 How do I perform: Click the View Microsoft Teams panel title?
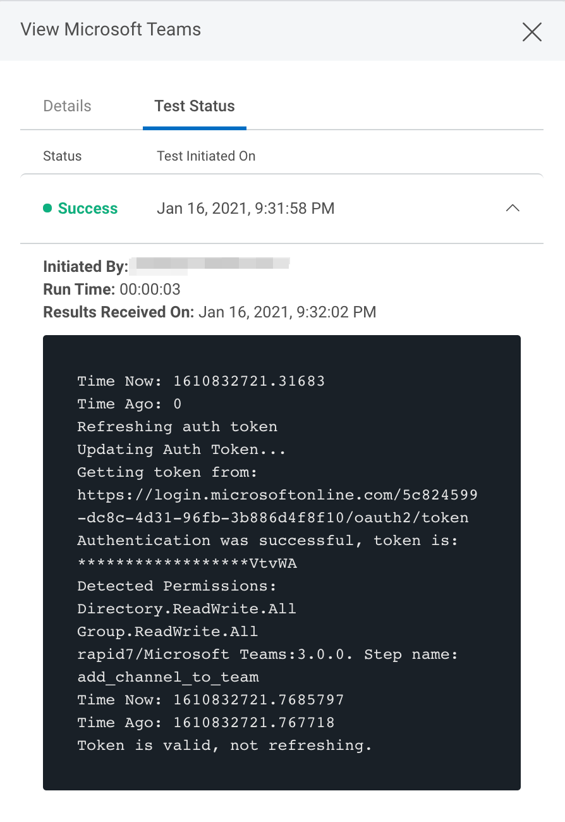111,30
